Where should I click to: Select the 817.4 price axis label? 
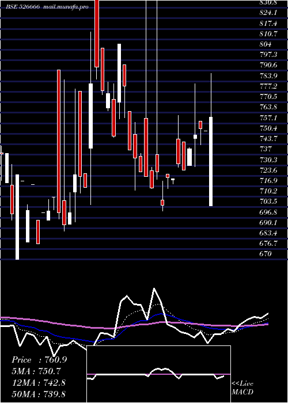click(268, 24)
